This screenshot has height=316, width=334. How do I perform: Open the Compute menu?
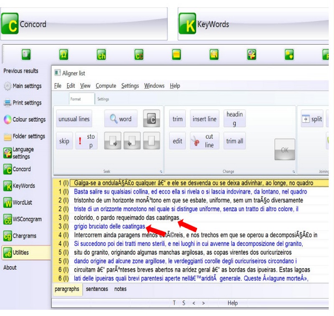coord(106,86)
